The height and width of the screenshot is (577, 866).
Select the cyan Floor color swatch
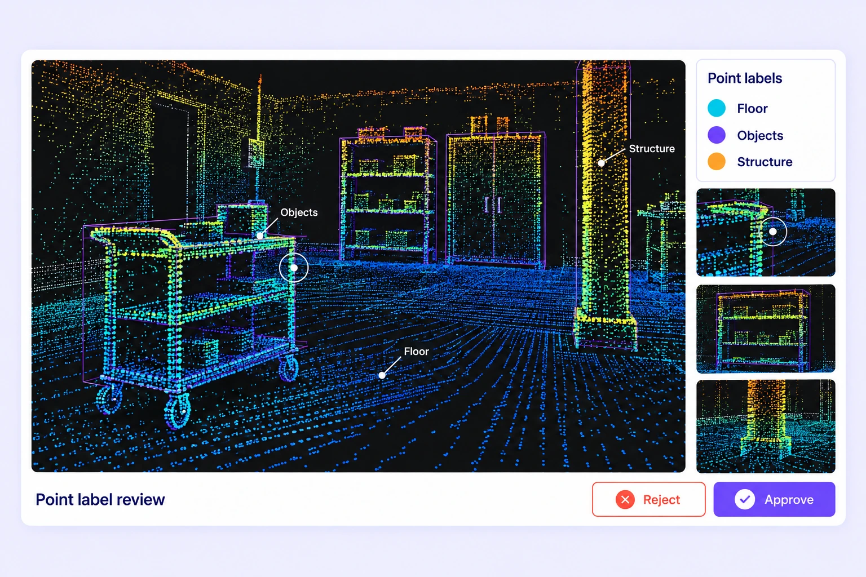point(717,108)
